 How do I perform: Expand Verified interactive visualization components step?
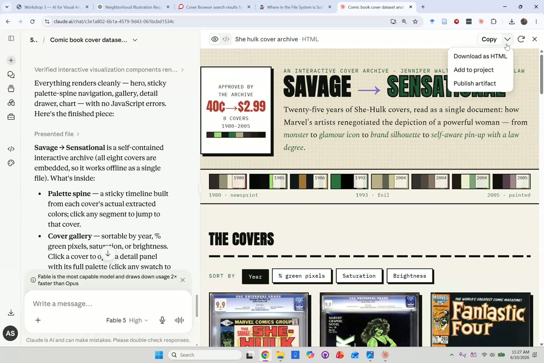109,69
